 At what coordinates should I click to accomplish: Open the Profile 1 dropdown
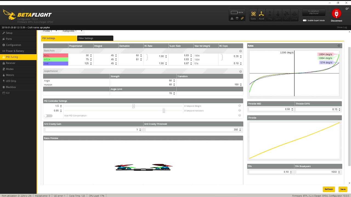pyautogui.click(x=50, y=31)
